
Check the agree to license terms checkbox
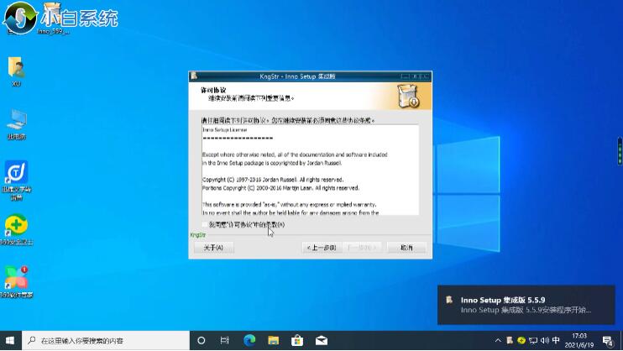click(x=206, y=225)
